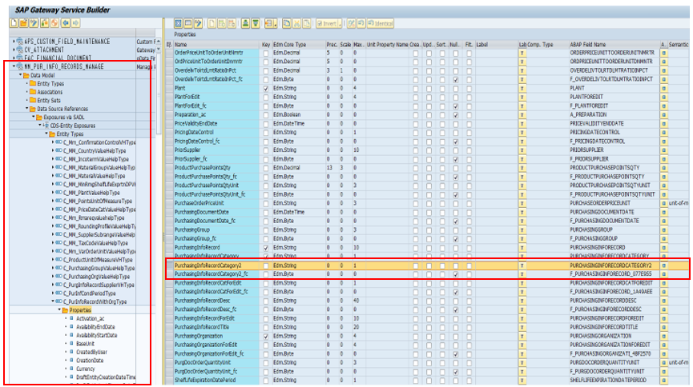Toggle the Key checkbox for PricingDateControl
This screenshot has height=387, width=693.
(266, 133)
